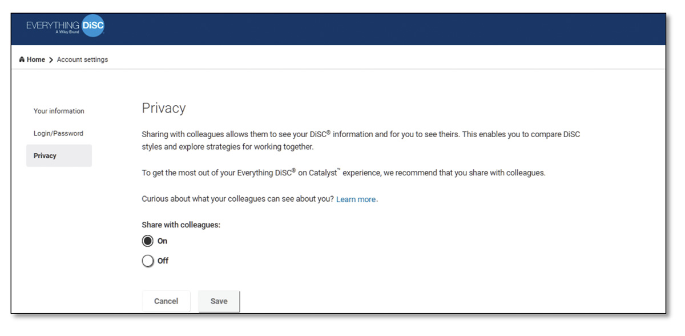Save the privacy settings
The image size is (685, 336).
tap(219, 301)
